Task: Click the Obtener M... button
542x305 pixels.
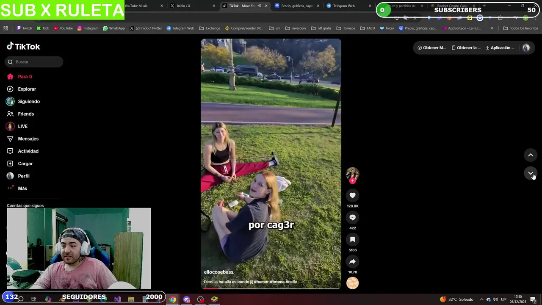Action: (431, 48)
